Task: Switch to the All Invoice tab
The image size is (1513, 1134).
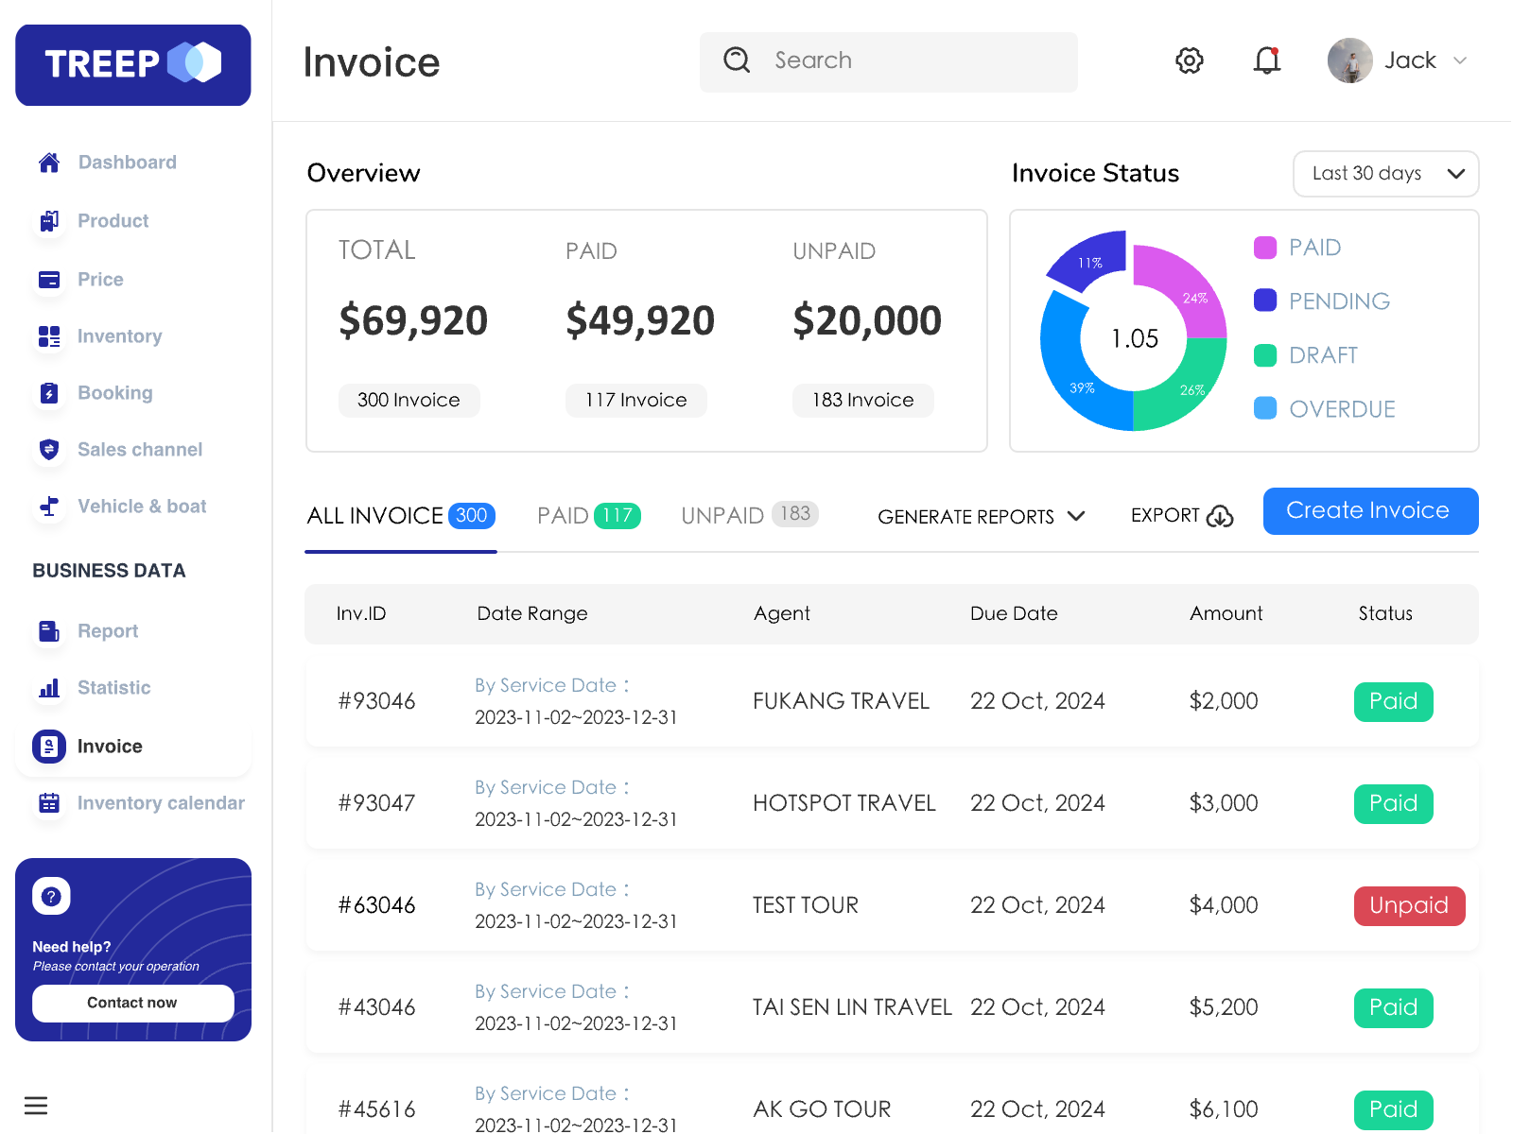Action: 401,516
